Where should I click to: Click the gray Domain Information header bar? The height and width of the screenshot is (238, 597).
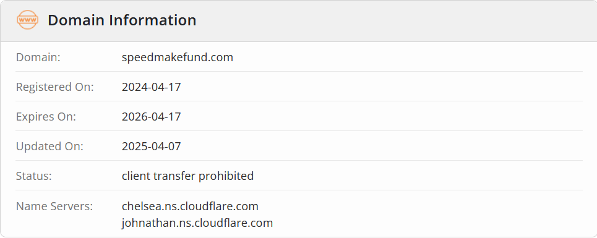[298, 21]
